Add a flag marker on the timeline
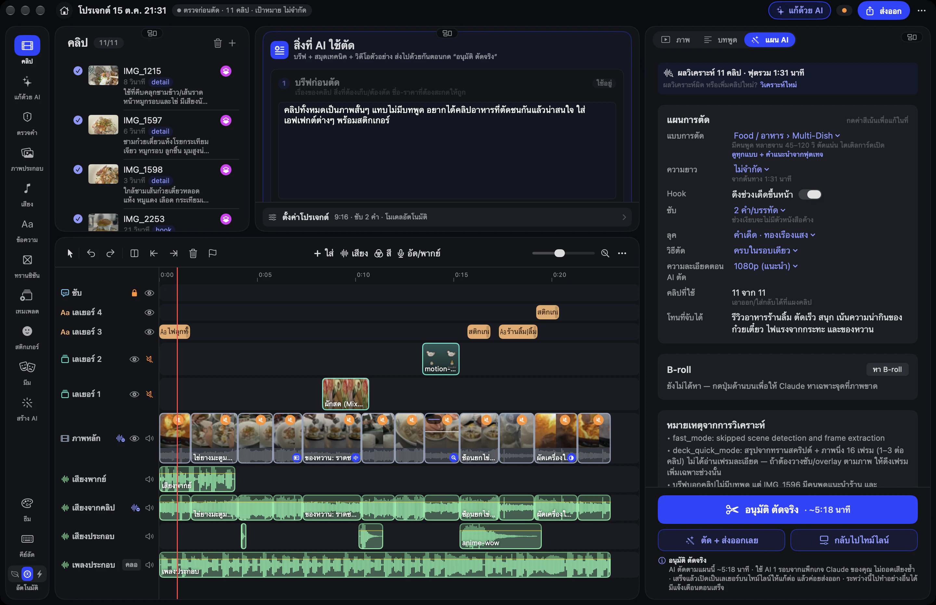Image resolution: width=936 pixels, height=605 pixels. pyautogui.click(x=213, y=253)
